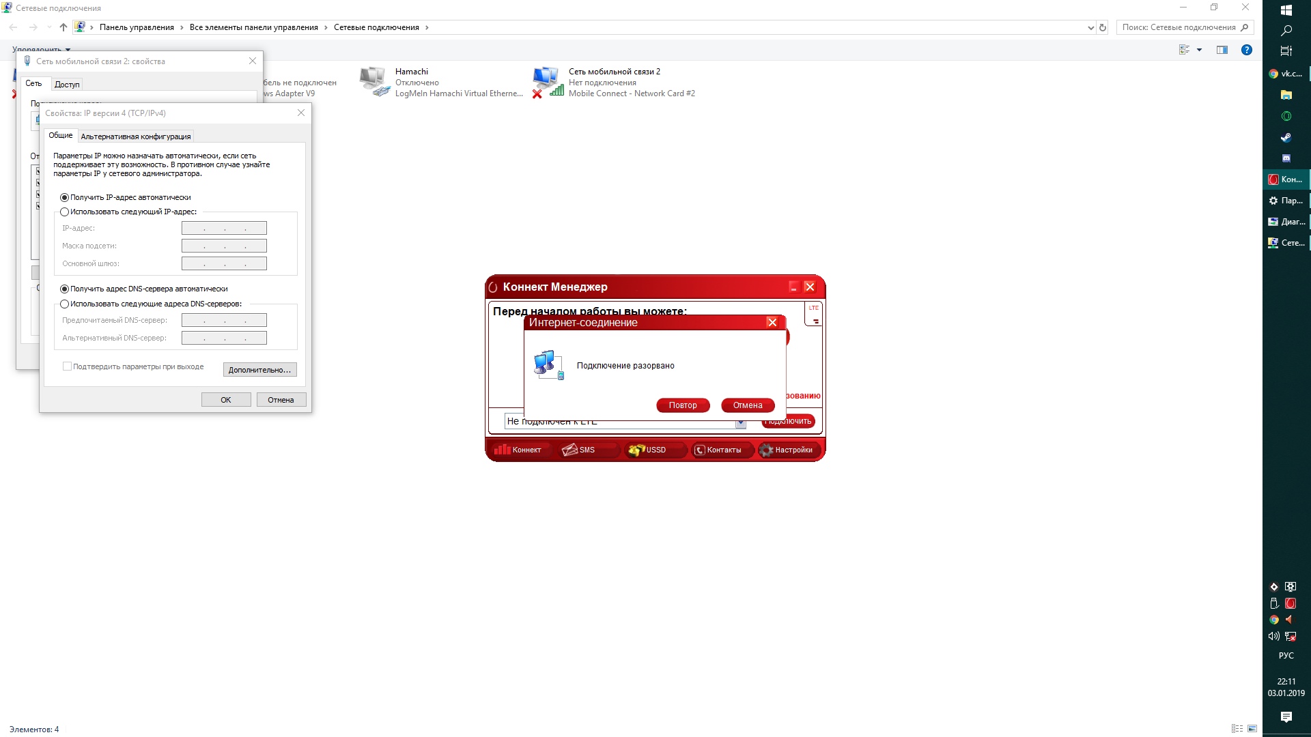This screenshot has height=737, width=1311.
Task: Switch to the Доступ tab in adapter properties
Action: click(x=67, y=85)
